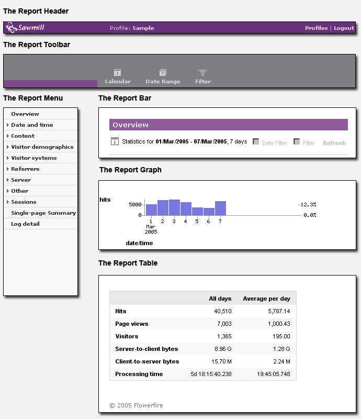
Task: Open the Date Range toolbar icon
Action: coord(163,73)
